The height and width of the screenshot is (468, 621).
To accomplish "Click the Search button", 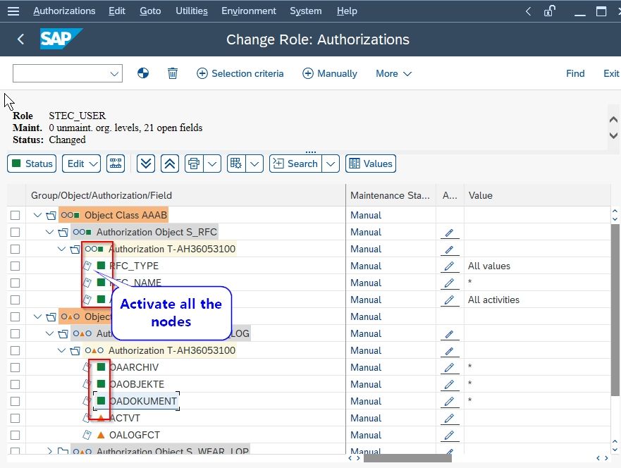I will [295, 164].
